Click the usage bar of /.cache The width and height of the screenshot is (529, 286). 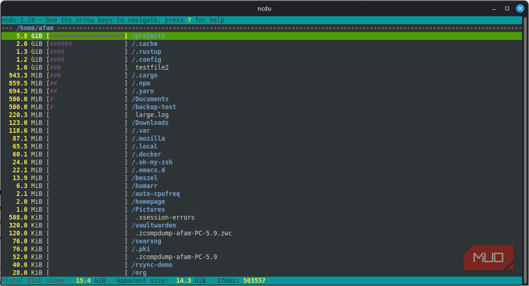click(x=87, y=44)
